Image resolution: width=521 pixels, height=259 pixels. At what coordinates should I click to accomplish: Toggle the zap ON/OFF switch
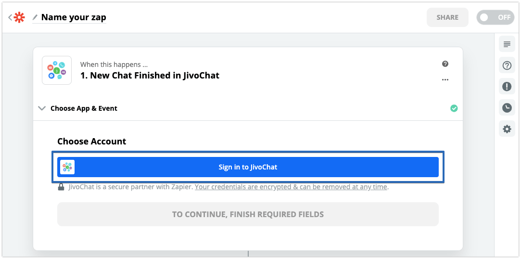pos(495,17)
